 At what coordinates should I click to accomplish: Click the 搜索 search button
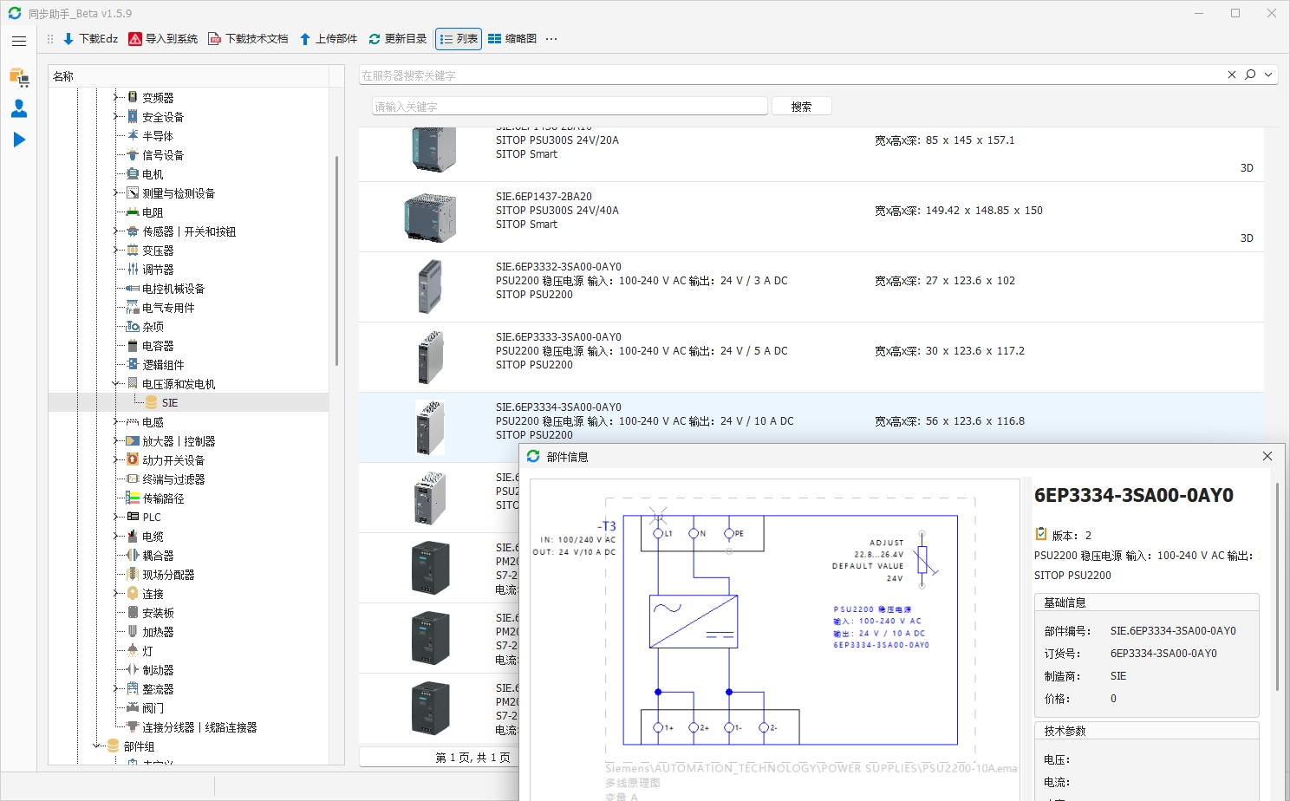click(x=802, y=107)
